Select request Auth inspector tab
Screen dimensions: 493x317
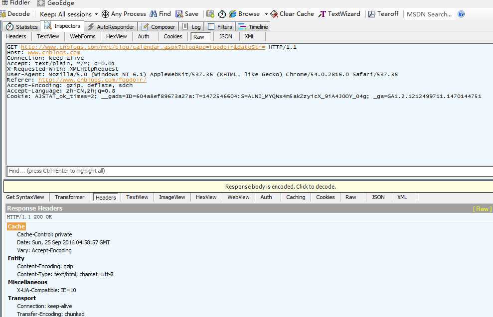click(x=144, y=36)
